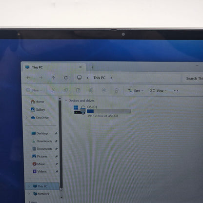
Task: Open Music folder in sidebar
Action: tap(39, 164)
